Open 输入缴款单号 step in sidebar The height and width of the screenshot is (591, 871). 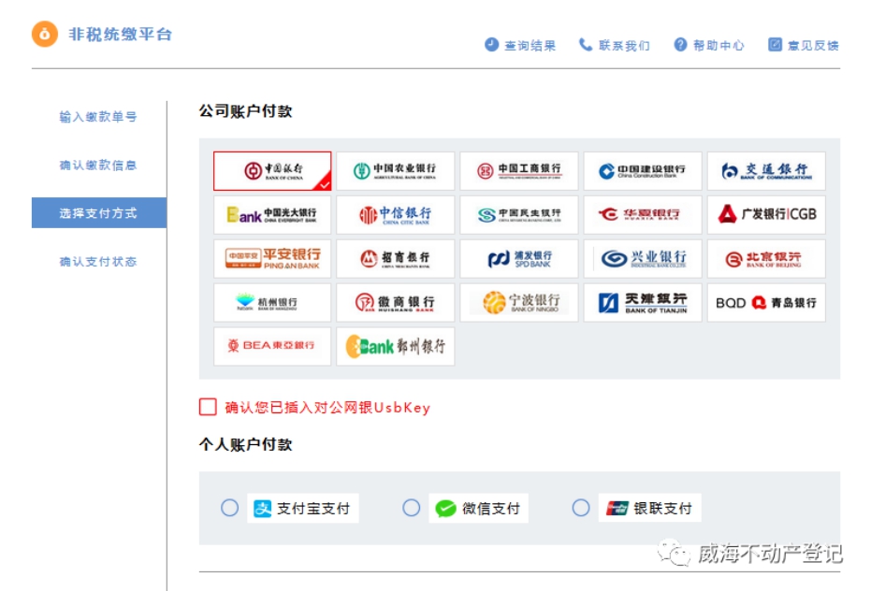(98, 117)
